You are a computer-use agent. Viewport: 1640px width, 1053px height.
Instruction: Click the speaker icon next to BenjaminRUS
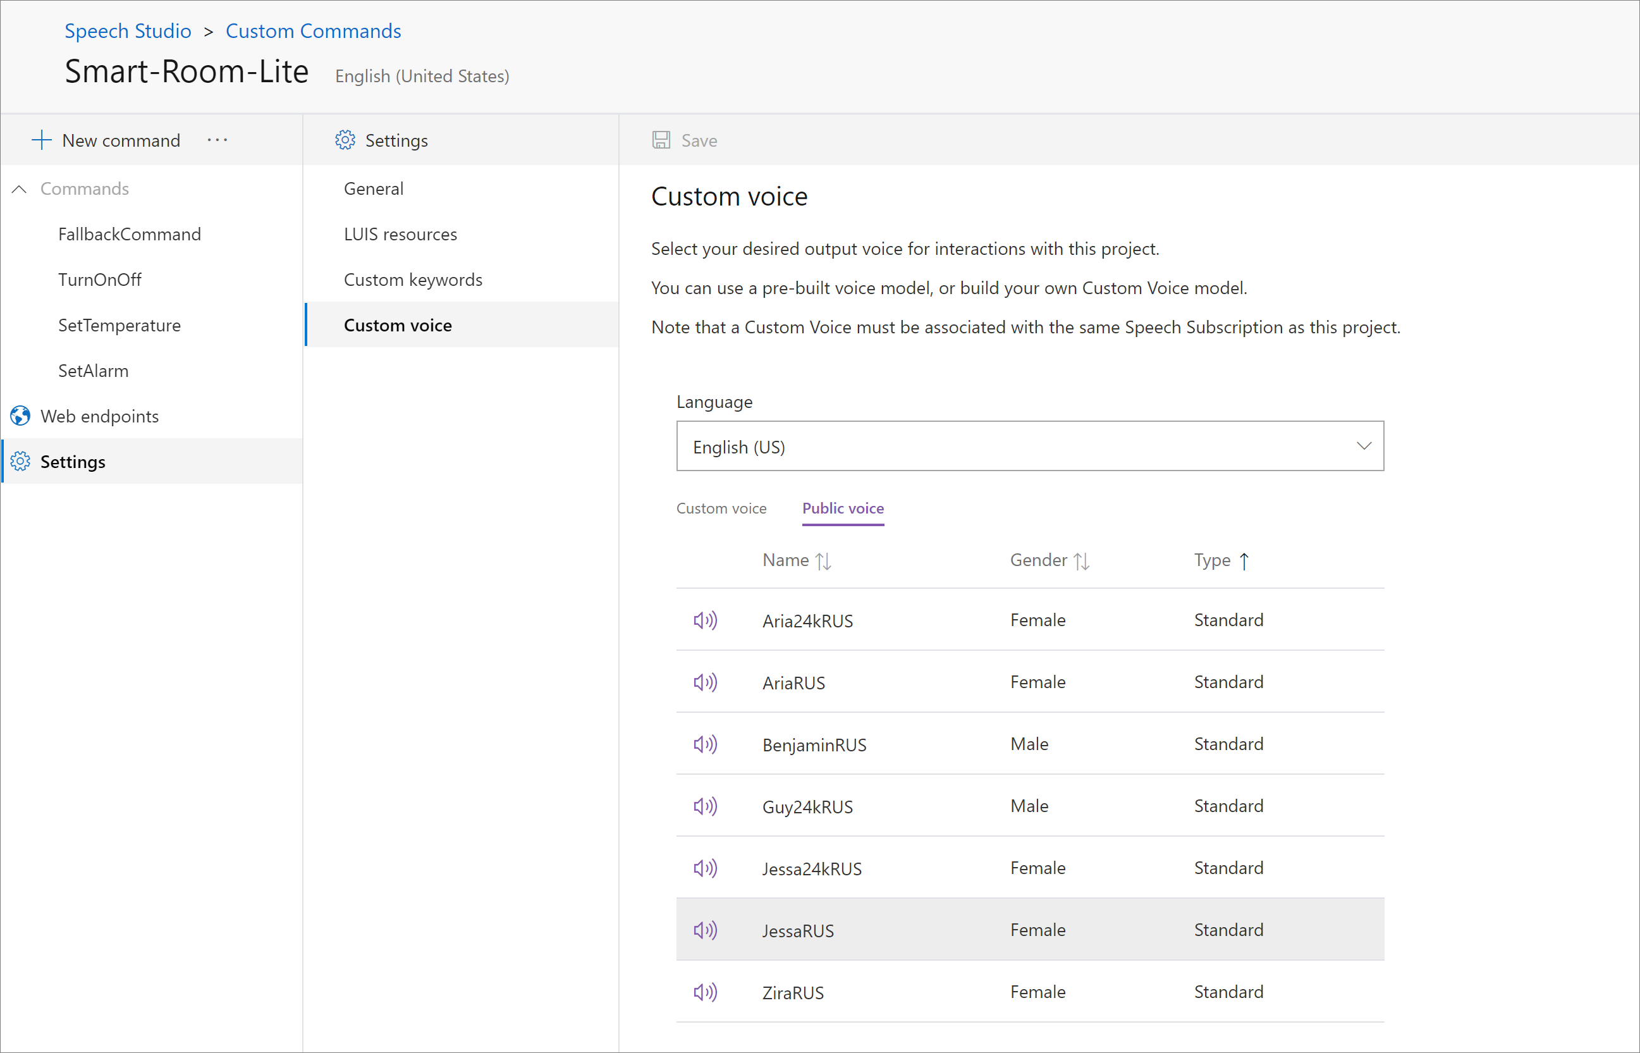pyautogui.click(x=705, y=744)
